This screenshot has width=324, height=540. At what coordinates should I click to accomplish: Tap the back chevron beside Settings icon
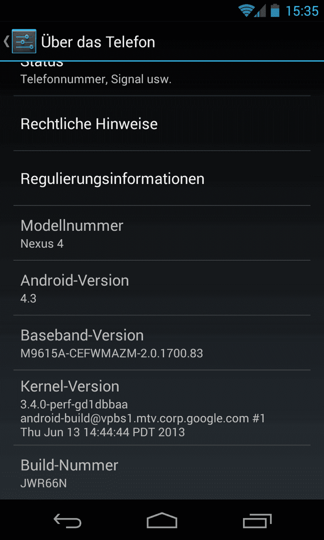[x=6, y=41]
